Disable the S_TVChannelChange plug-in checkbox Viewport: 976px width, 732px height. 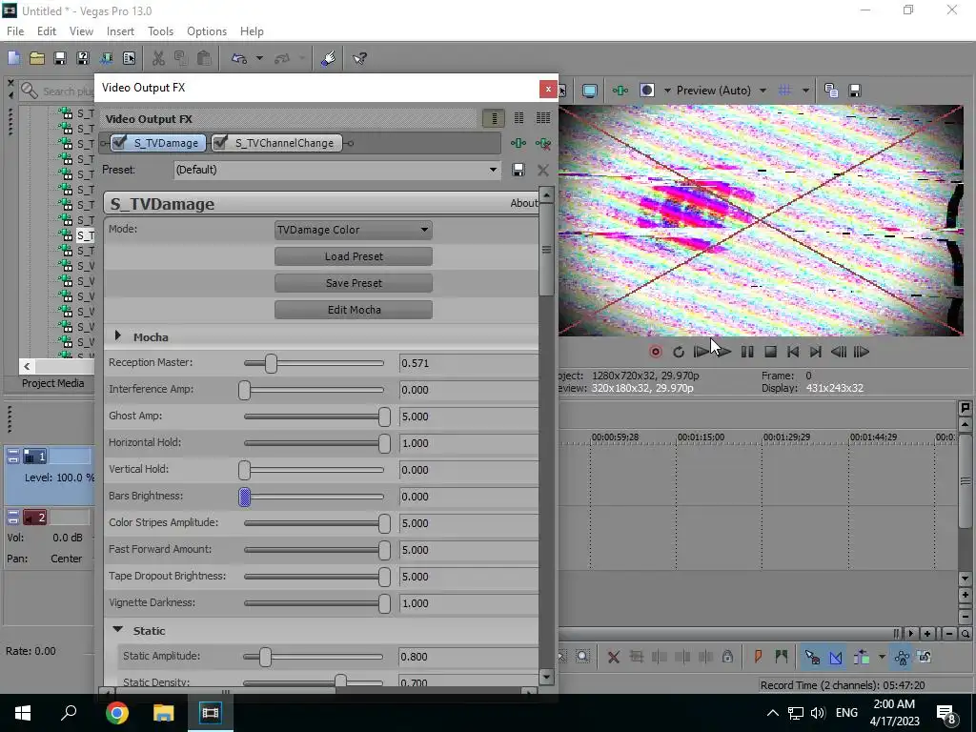pyautogui.click(x=220, y=143)
